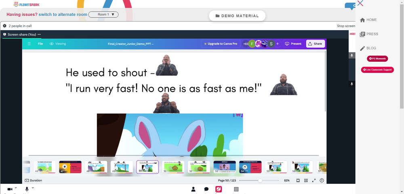Click the lower participant microphone icon
404x194 pixels.
coord(352,84)
